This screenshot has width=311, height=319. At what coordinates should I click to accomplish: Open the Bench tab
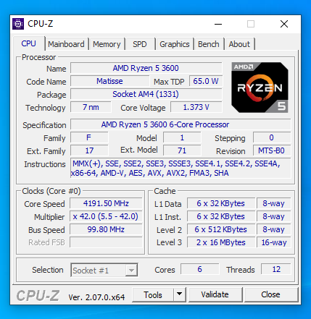(x=209, y=44)
